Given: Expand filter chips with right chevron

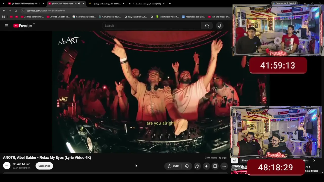Looking at the screenshot, I should tap(314, 161).
